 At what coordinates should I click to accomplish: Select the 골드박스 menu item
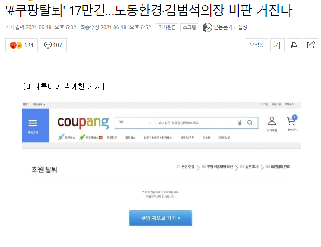point(130,138)
